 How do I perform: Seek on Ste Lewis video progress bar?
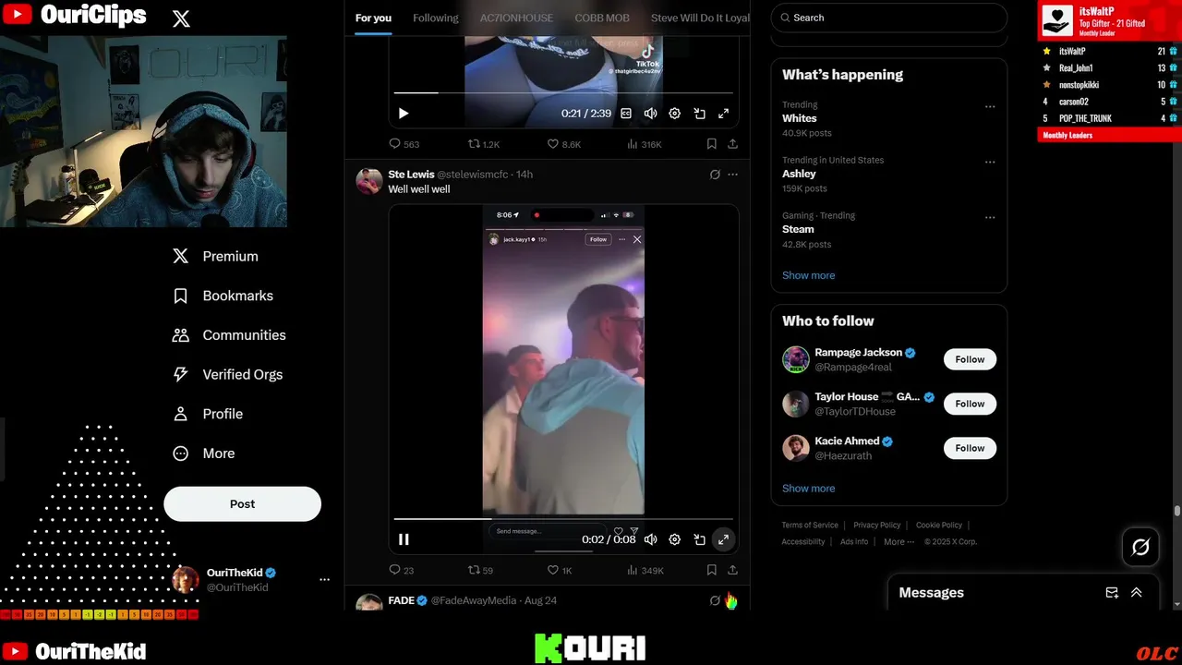click(563, 519)
